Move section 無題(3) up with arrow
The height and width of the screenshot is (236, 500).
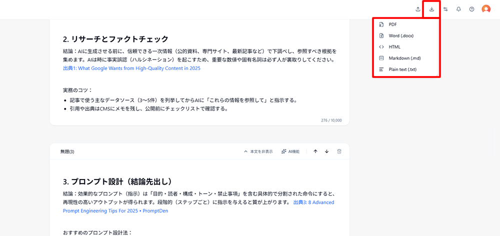click(315, 151)
